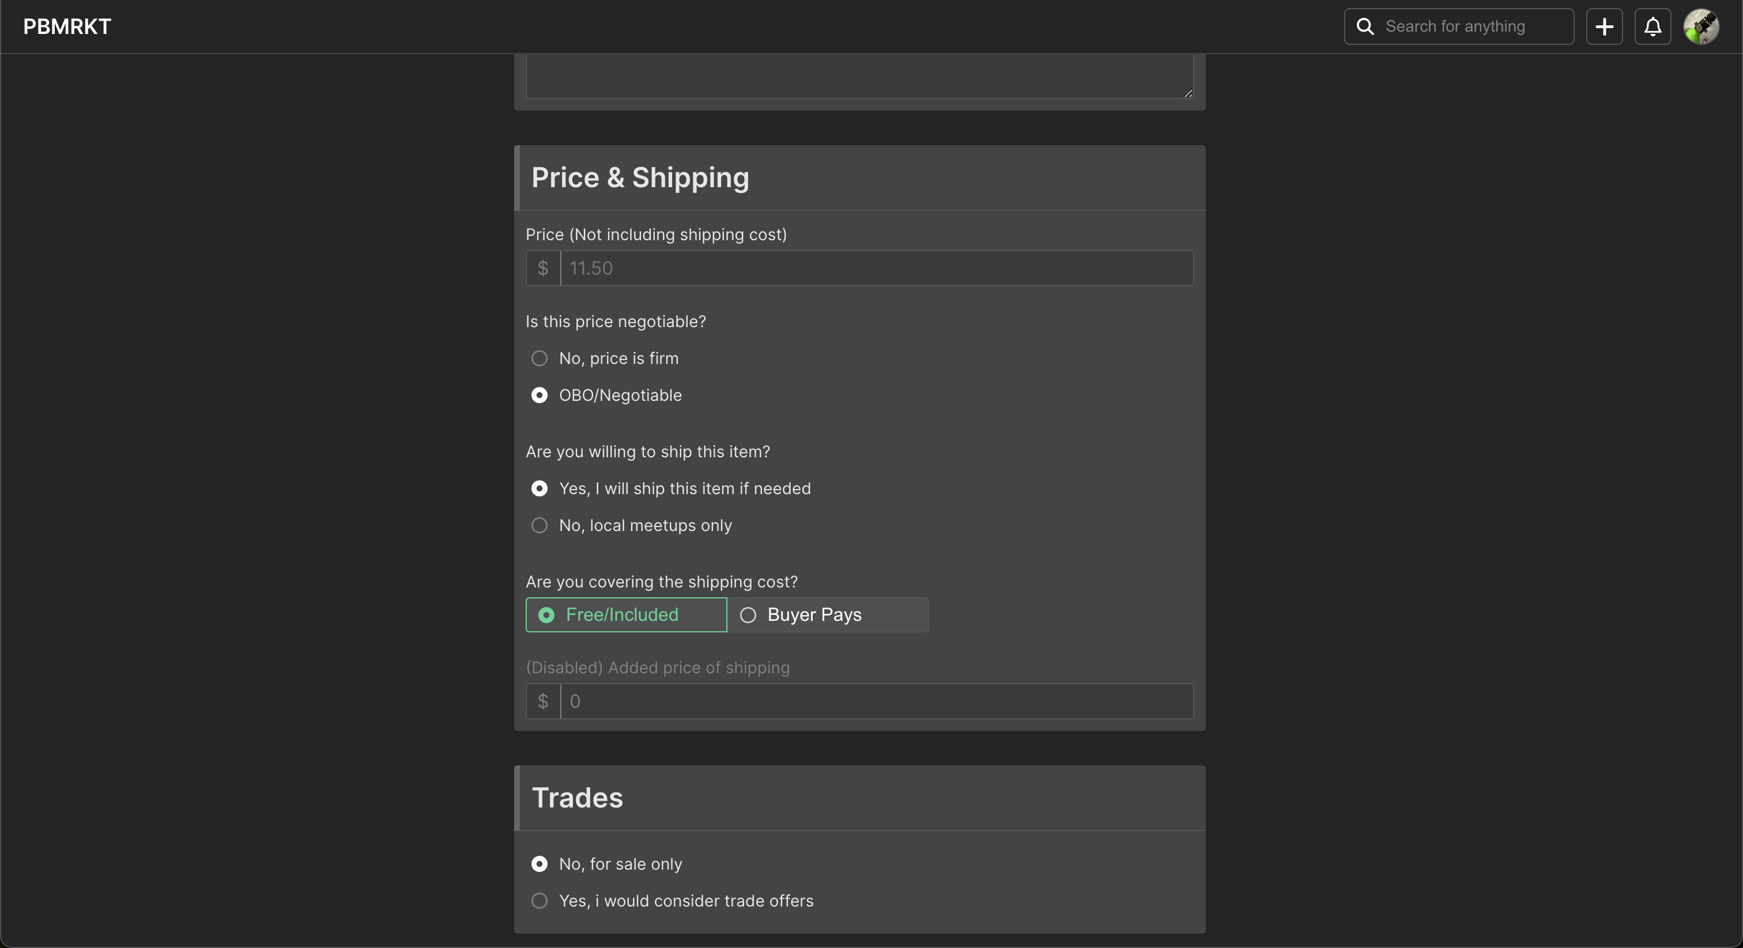Click the description textarea resize handle
Screen dimensions: 1743x948
tap(1188, 93)
